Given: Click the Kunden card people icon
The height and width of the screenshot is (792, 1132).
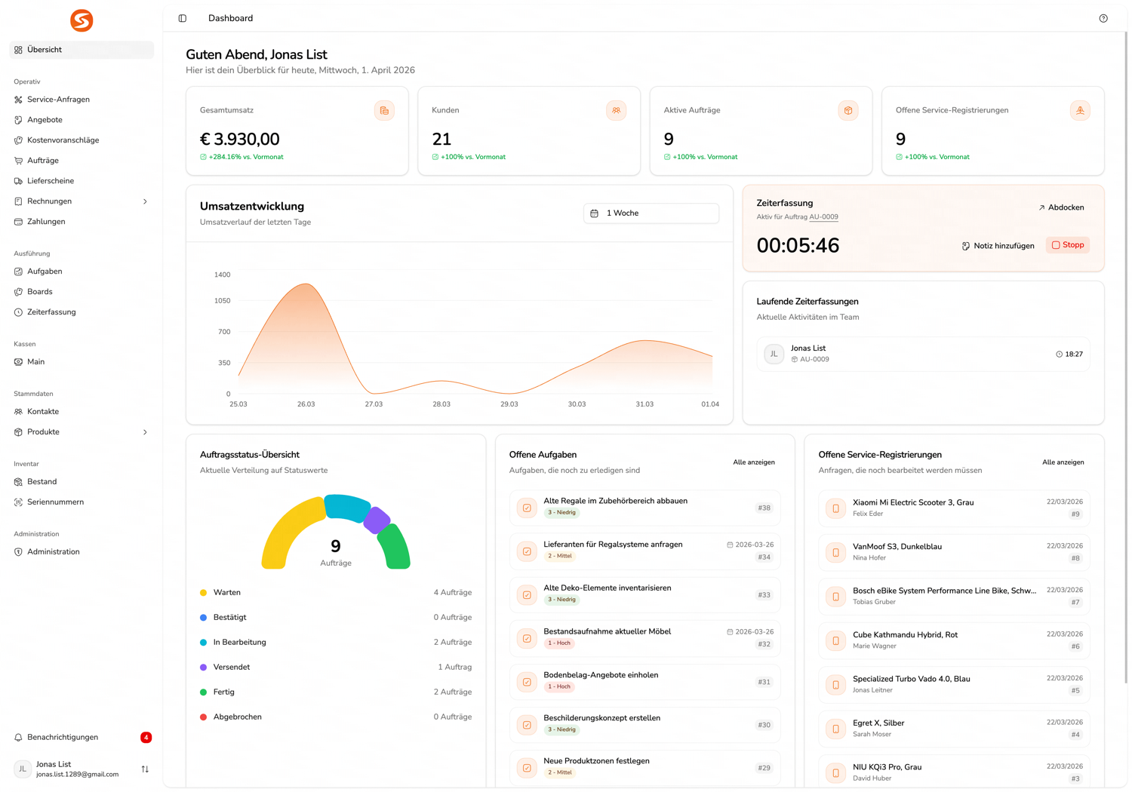Looking at the screenshot, I should pyautogui.click(x=616, y=111).
